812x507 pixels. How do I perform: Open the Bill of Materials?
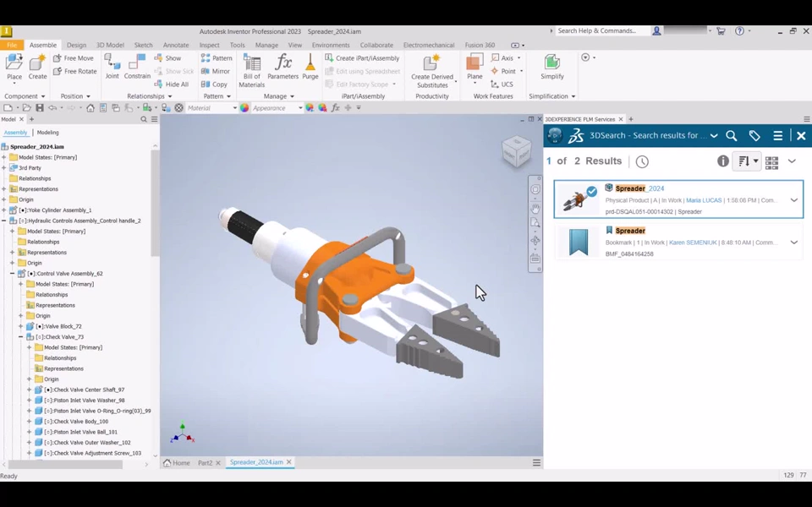252,70
